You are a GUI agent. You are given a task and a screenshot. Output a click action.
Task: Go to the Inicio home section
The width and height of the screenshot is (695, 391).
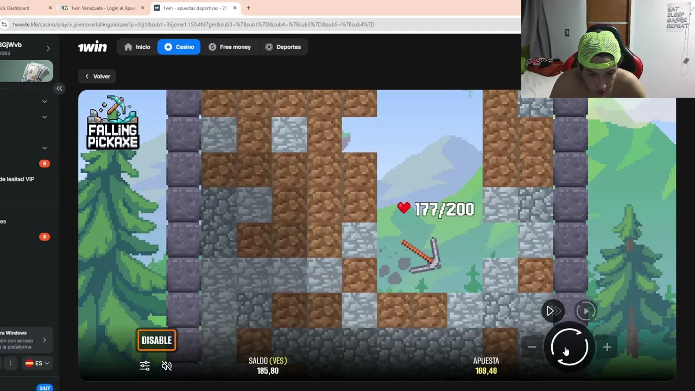[137, 47]
